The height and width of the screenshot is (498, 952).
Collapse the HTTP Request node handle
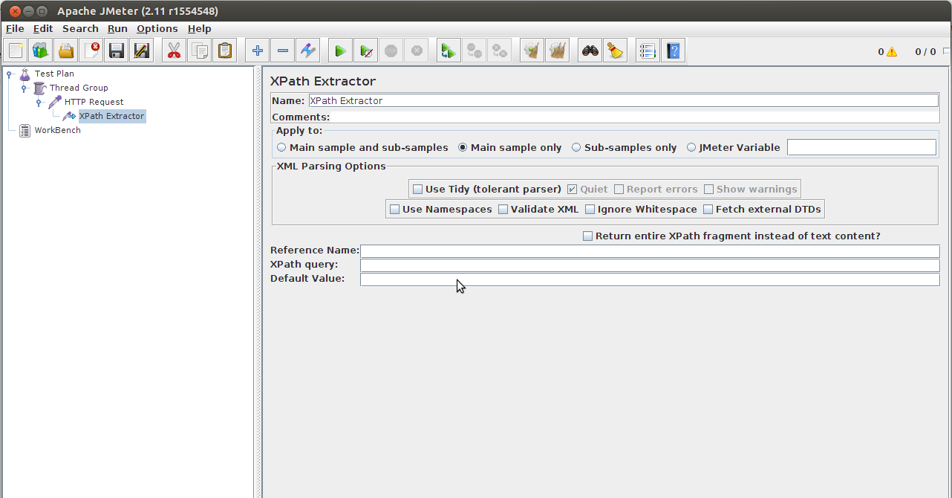point(39,102)
